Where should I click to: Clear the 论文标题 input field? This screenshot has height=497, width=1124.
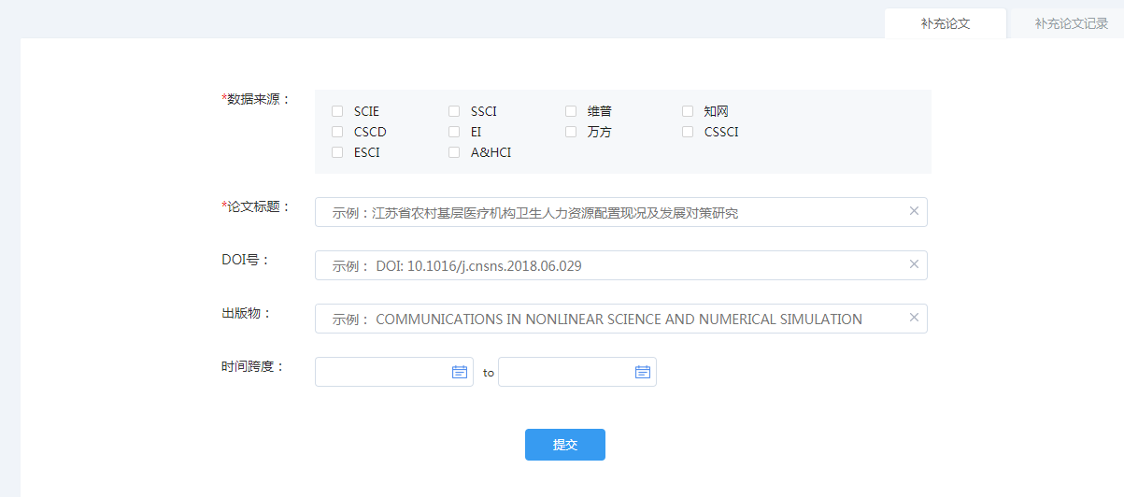(915, 211)
